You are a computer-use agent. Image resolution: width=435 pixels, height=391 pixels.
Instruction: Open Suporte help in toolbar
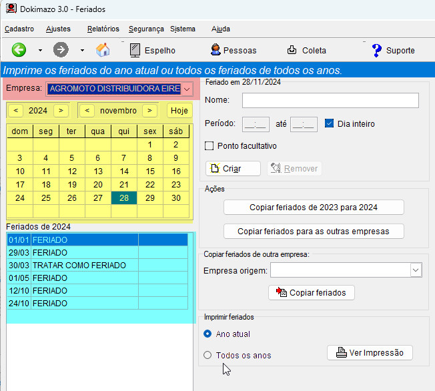pos(393,50)
